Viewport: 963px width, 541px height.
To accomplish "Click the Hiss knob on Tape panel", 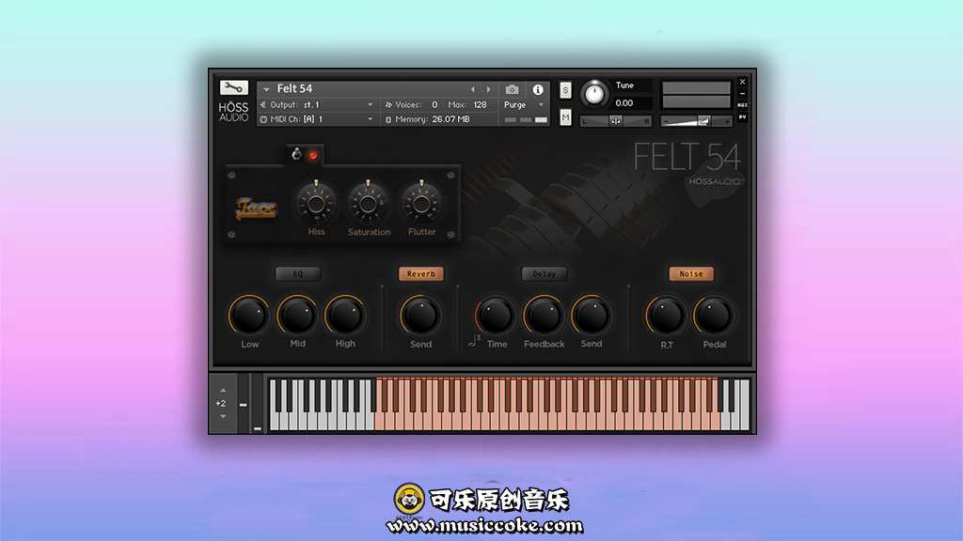I will point(316,204).
